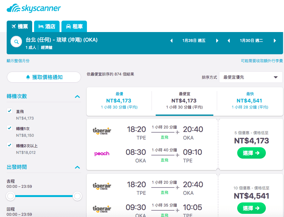This screenshot has height=217, width=284.
Task: Click NT$8,150 price under 轉機1次
Action: (25, 135)
